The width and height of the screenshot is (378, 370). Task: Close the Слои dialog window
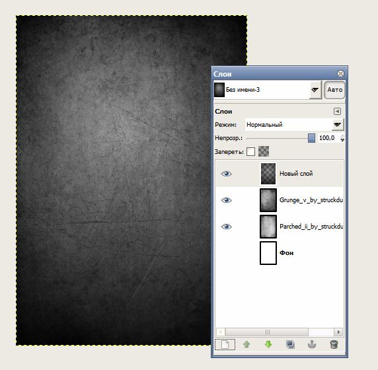(340, 74)
